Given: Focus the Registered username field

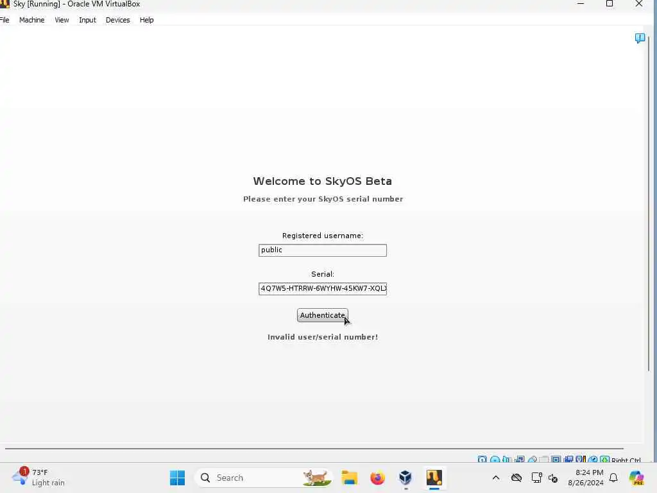Looking at the screenshot, I should (323, 250).
